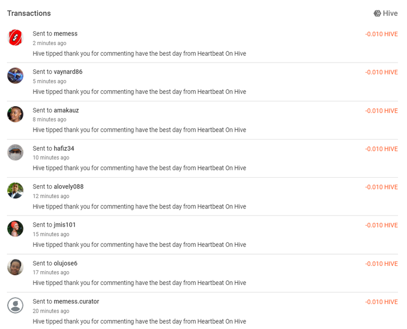Open olujose6 profile link

pos(65,263)
